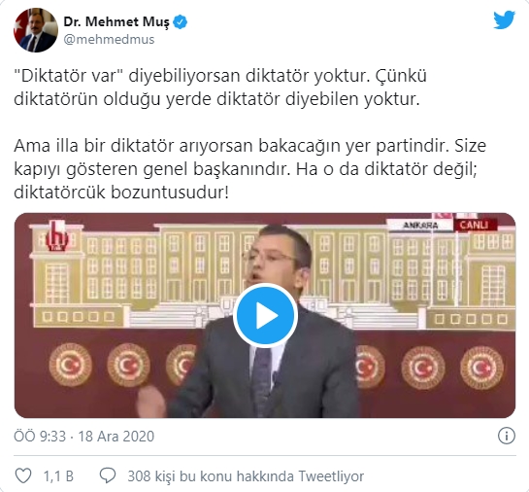The image size is (529, 492).
Task: Click the CANLI live badge in video
Action: 474,225
